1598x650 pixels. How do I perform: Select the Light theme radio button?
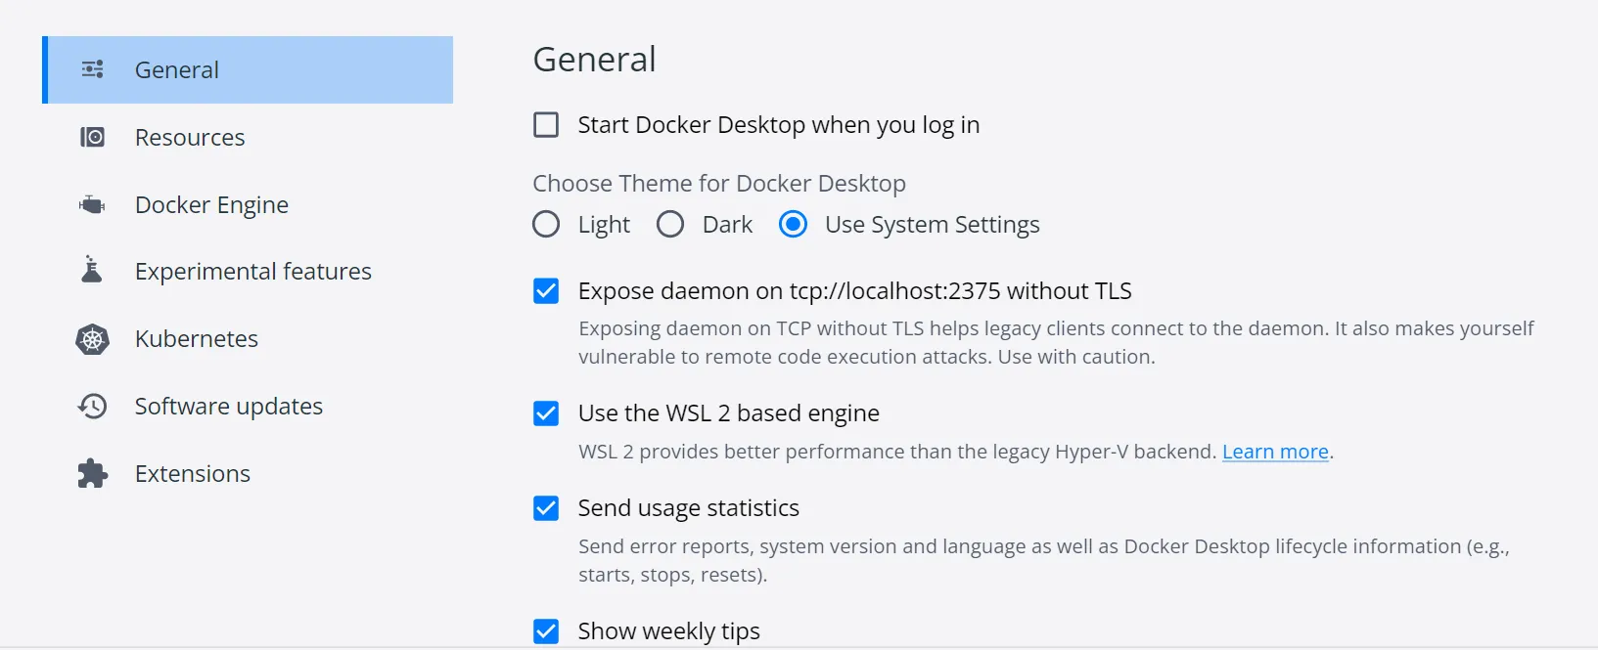coord(546,225)
